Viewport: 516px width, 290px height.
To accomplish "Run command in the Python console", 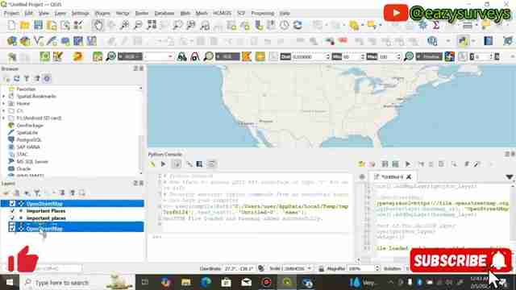I will coord(163,164).
